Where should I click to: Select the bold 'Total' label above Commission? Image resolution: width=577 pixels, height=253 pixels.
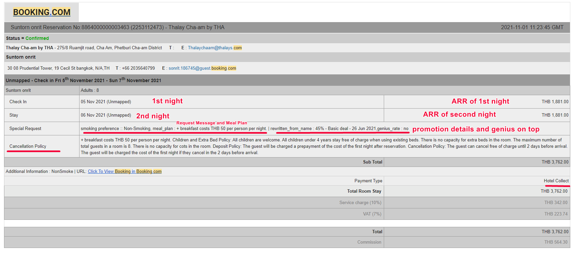click(377, 232)
